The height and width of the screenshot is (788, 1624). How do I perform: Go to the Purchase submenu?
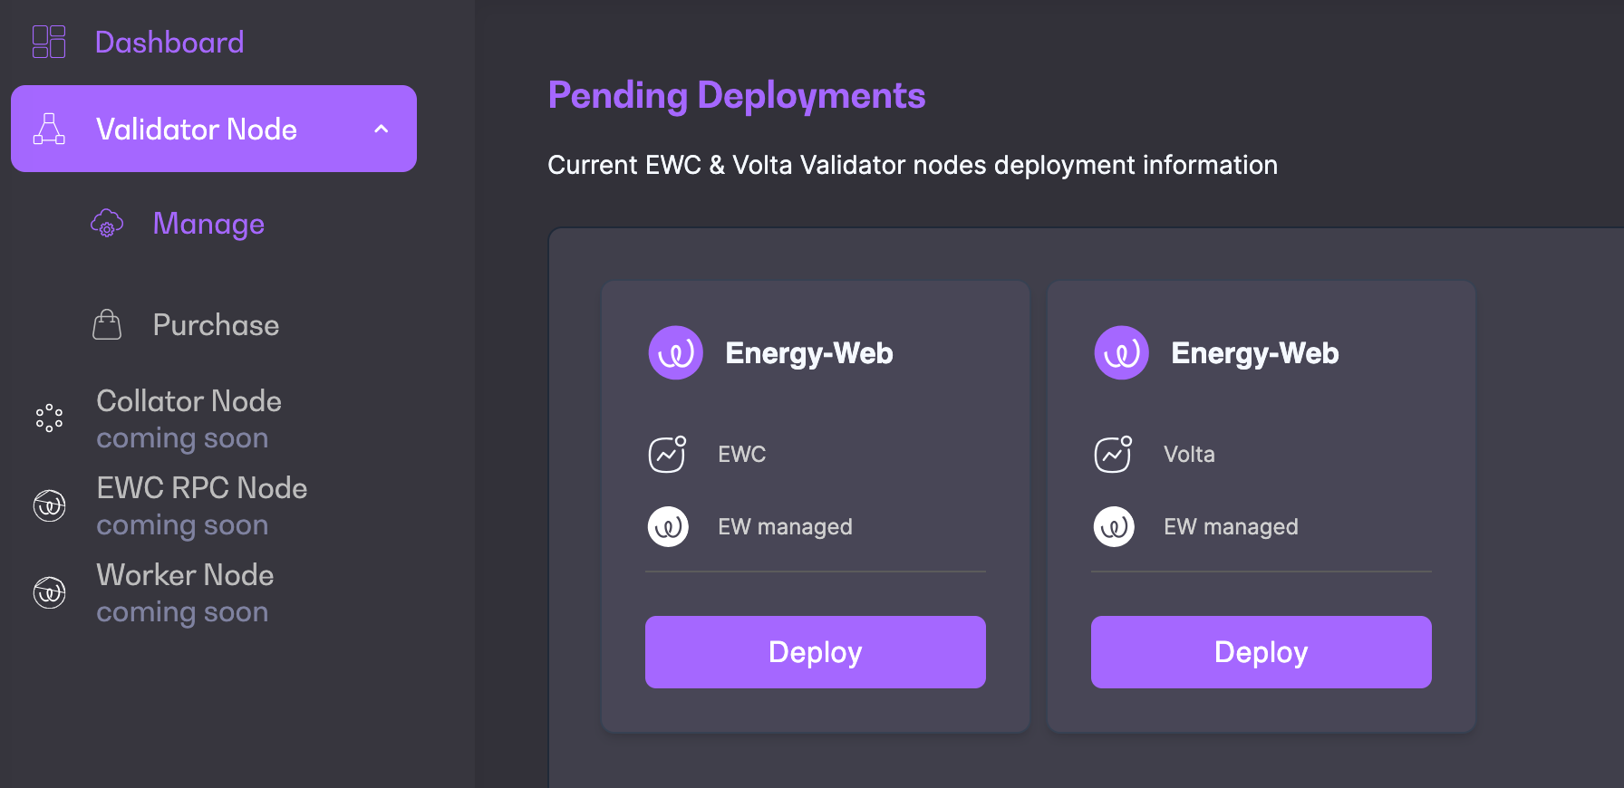(x=216, y=324)
